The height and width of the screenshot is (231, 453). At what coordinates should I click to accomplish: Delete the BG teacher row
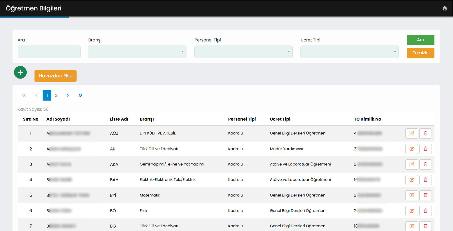pyautogui.click(x=425, y=226)
